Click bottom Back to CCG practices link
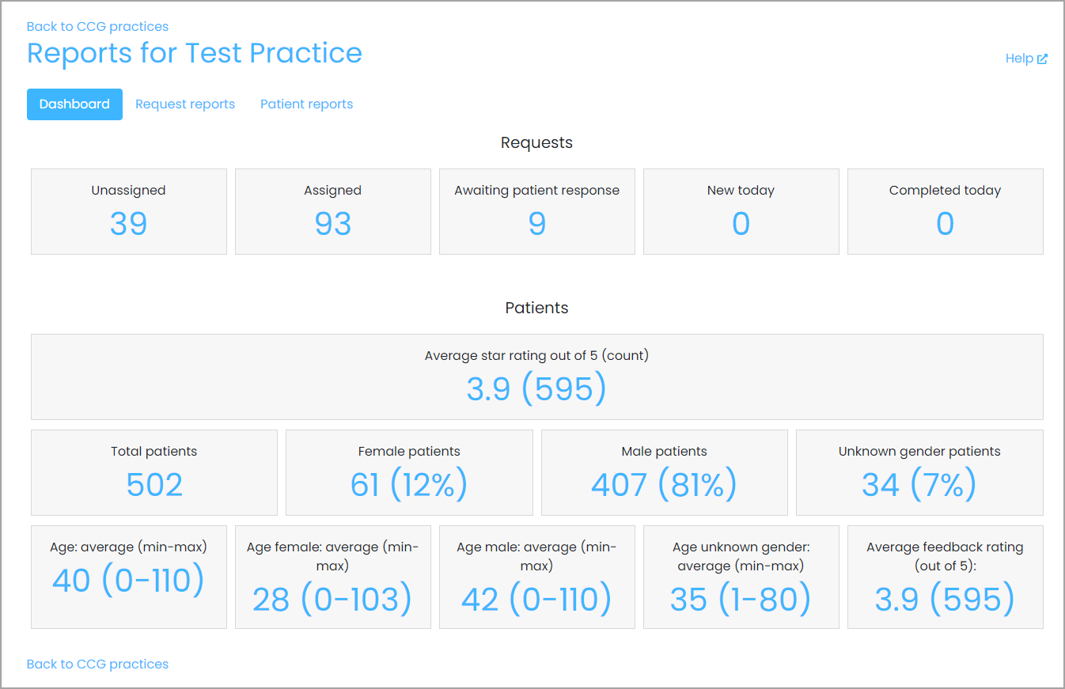Viewport: 1065px width, 689px height. pyautogui.click(x=97, y=664)
